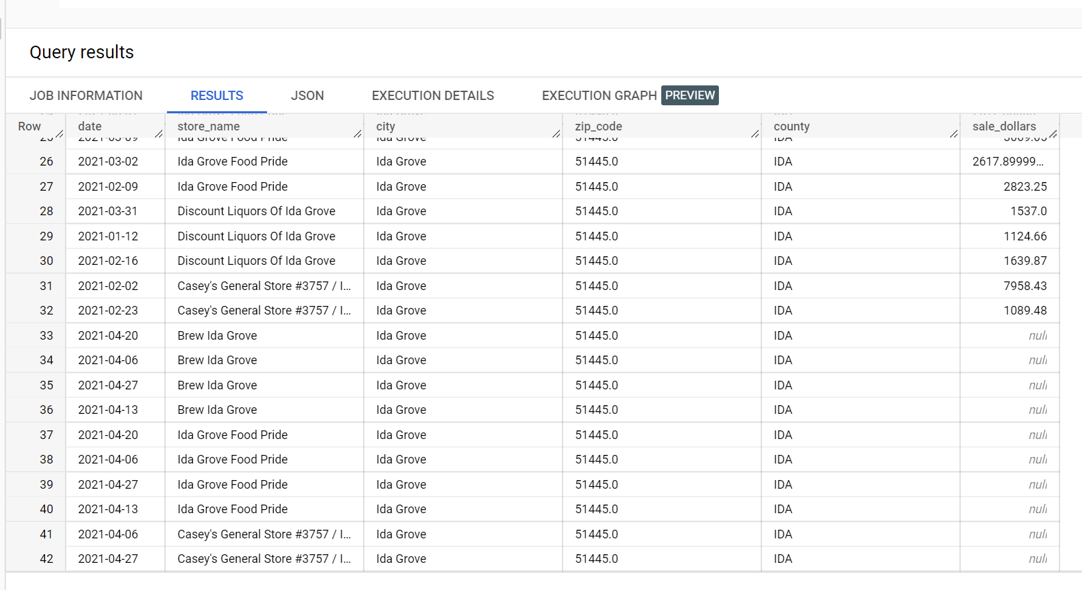Click the resize handle on date column
The image size is (1082, 590).
(159, 134)
